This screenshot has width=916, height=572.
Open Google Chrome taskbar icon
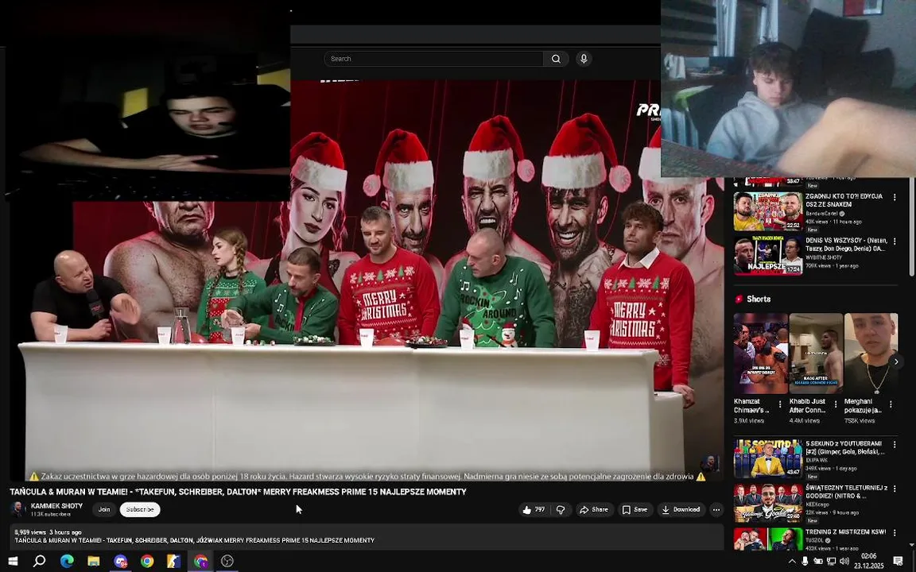pos(147,561)
